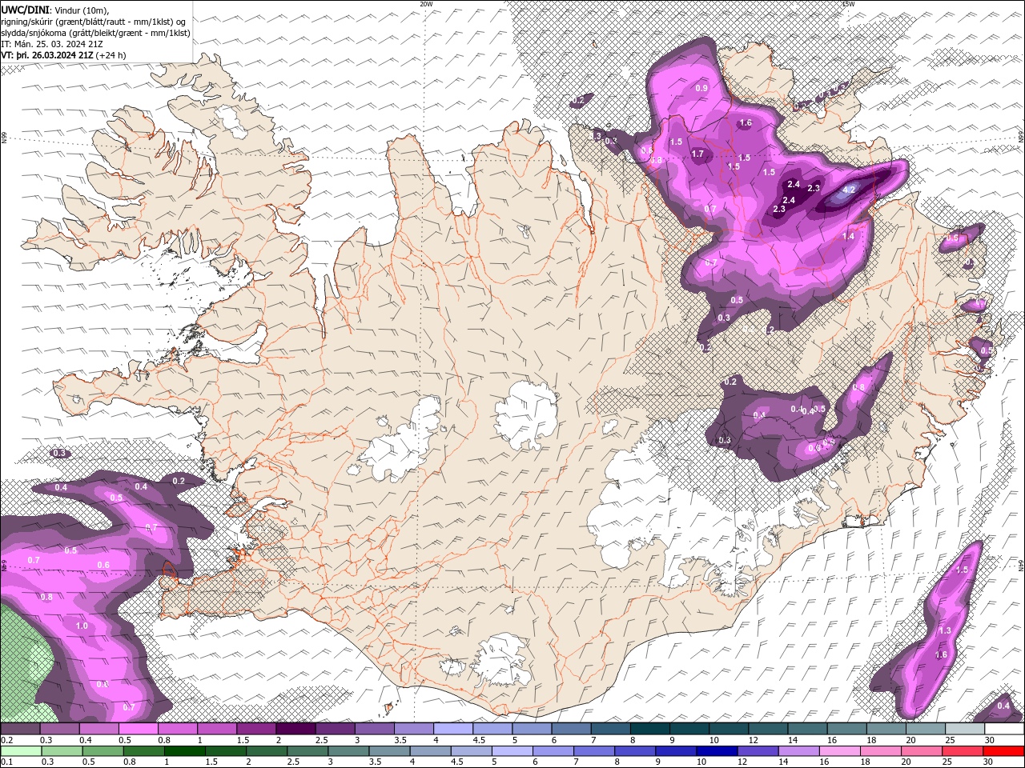The image size is (1025, 768).
Task: Click the 1.4 snowfall value on the map
Action: click(x=848, y=237)
